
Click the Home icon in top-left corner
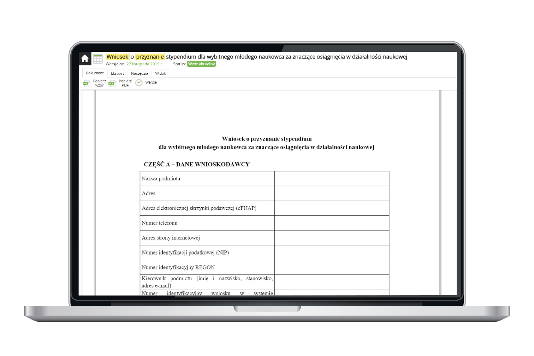(x=85, y=59)
